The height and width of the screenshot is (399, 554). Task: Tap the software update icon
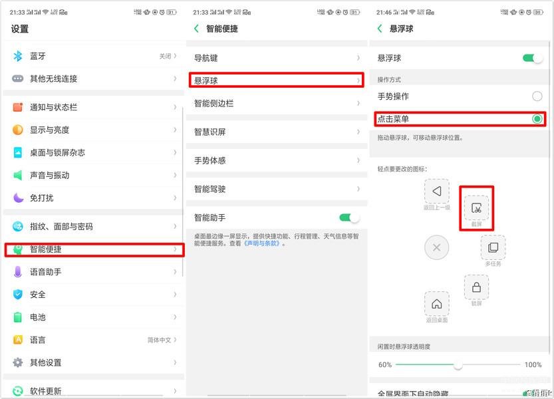point(18,390)
